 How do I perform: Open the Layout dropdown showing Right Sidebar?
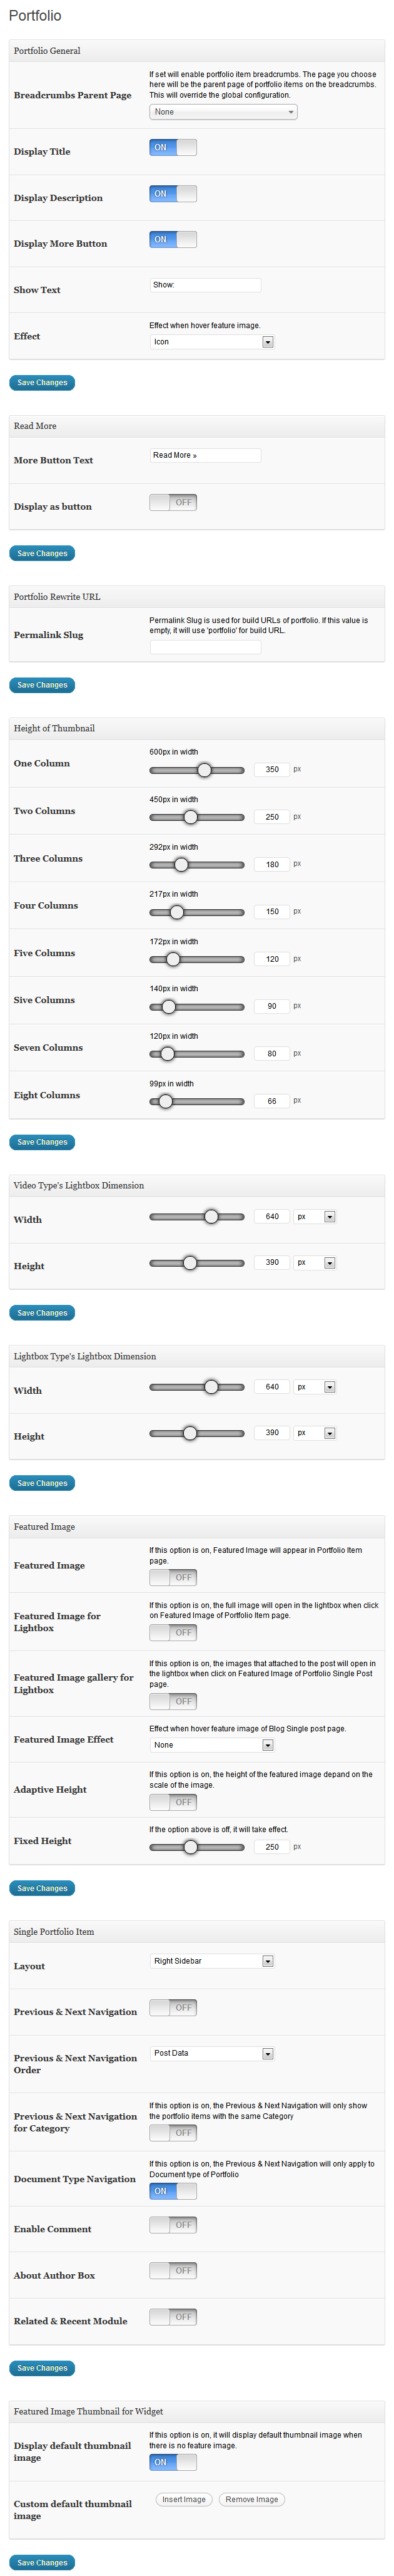tap(211, 1961)
